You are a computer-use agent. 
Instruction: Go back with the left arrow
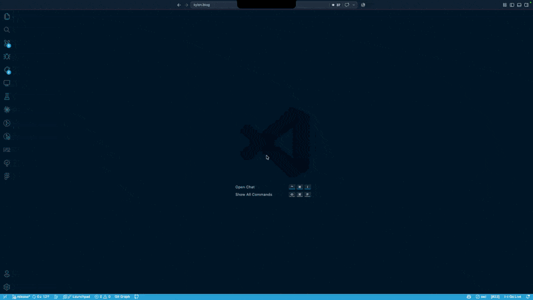[x=179, y=5]
